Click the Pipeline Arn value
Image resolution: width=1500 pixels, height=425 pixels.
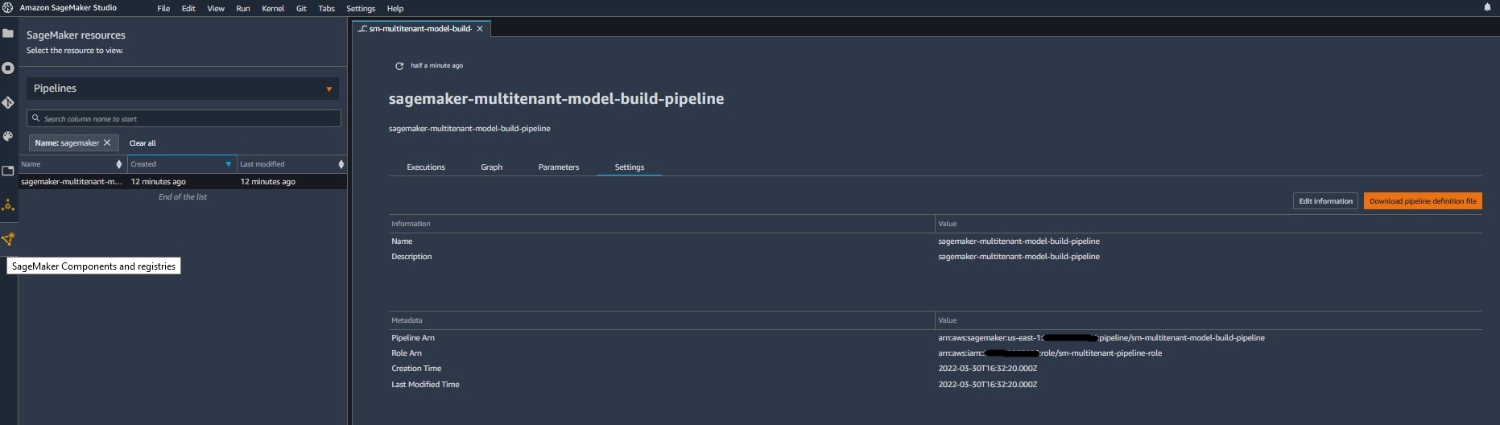click(1101, 338)
